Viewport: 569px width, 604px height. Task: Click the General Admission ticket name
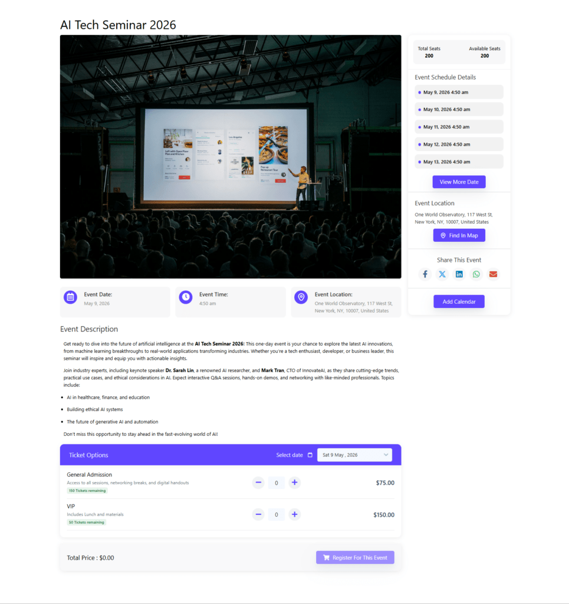[x=89, y=475]
